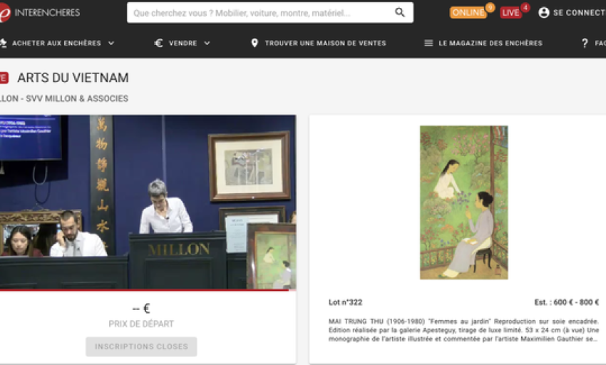Click the 'Se connecter' link
Image resolution: width=606 pixels, height=365 pixels.
click(579, 13)
